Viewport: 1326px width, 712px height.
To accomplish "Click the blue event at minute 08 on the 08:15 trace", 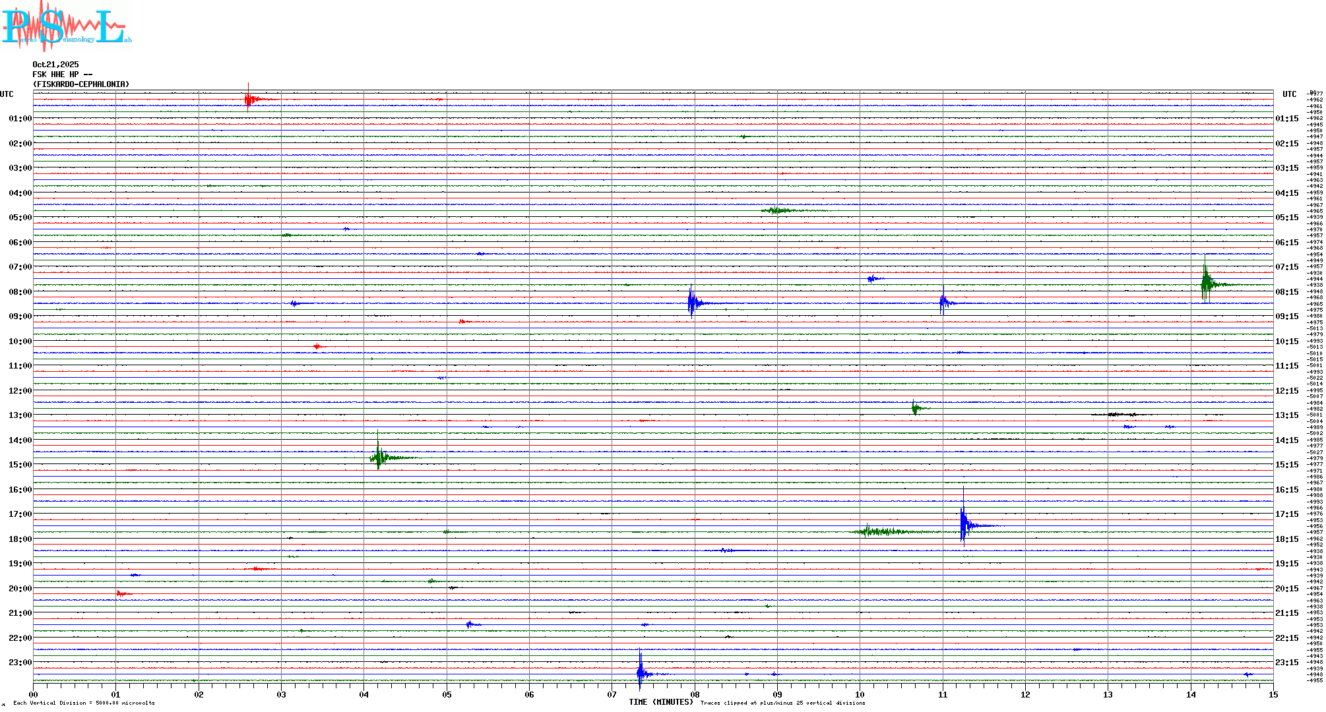I will tap(691, 303).
